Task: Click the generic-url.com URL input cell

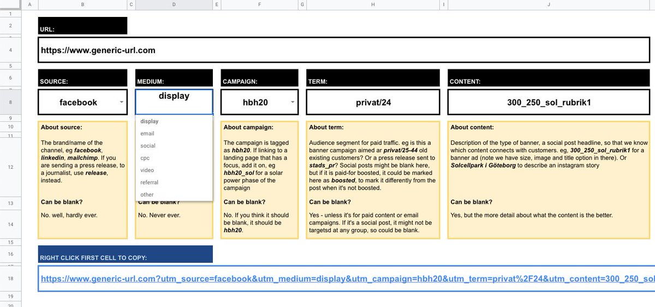Action: [x=344, y=50]
